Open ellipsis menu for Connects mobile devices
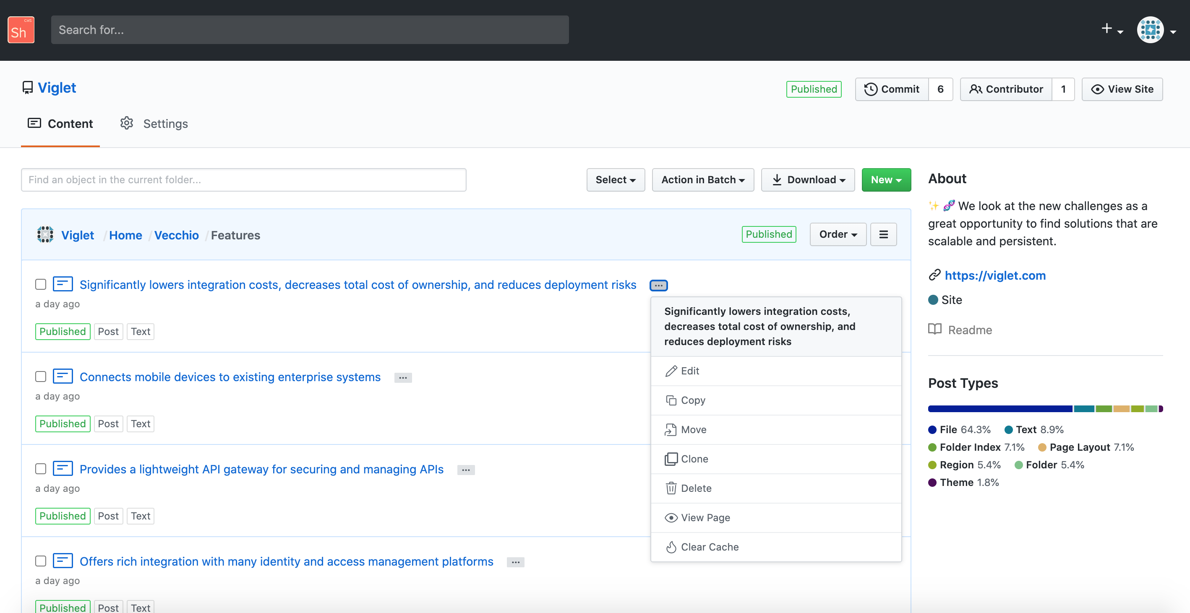1190x613 pixels. tap(403, 378)
